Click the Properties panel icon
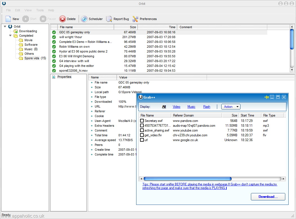Screen dimensions: 296x219 (x=54, y=77)
